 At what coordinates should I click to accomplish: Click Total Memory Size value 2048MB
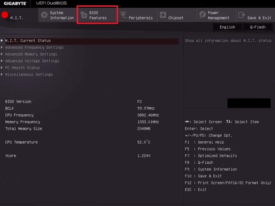pyautogui.click(x=144, y=129)
